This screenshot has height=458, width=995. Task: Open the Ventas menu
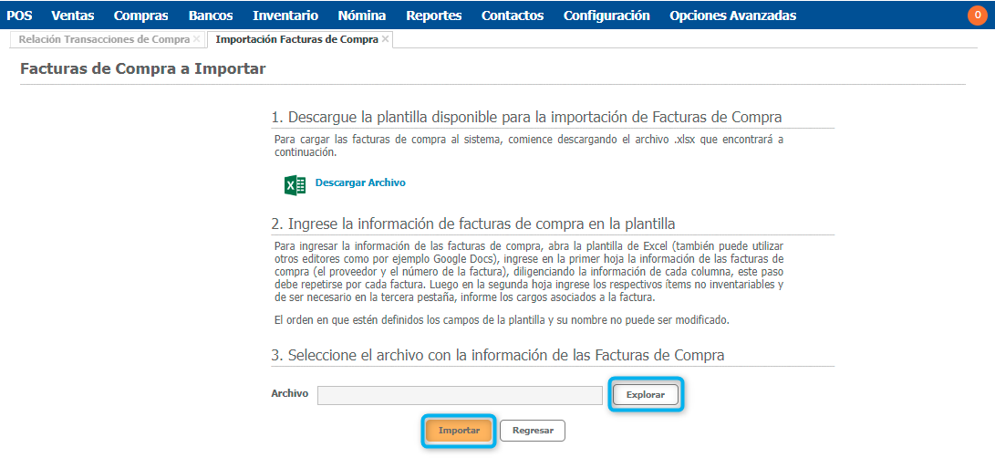[x=73, y=16]
